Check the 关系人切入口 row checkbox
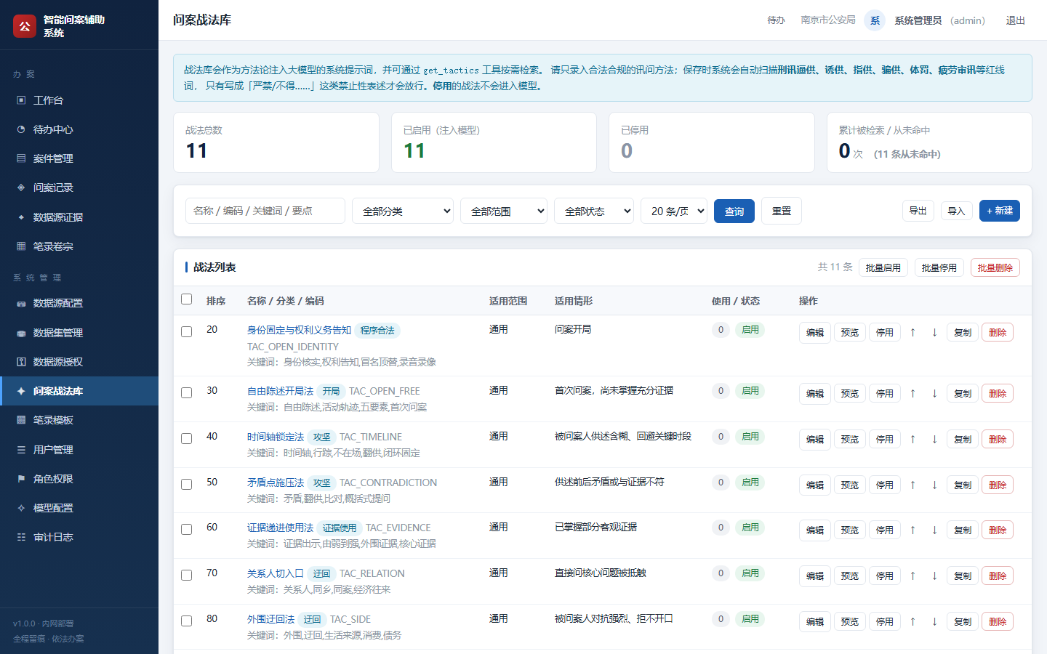 coord(186,575)
